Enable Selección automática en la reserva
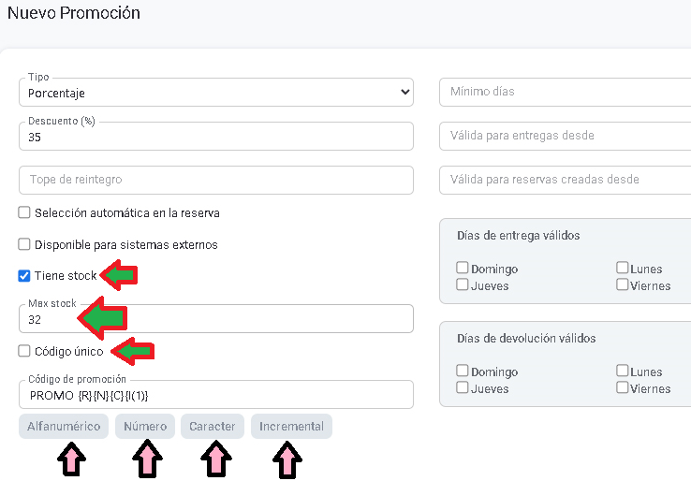The image size is (691, 481). coord(24,212)
